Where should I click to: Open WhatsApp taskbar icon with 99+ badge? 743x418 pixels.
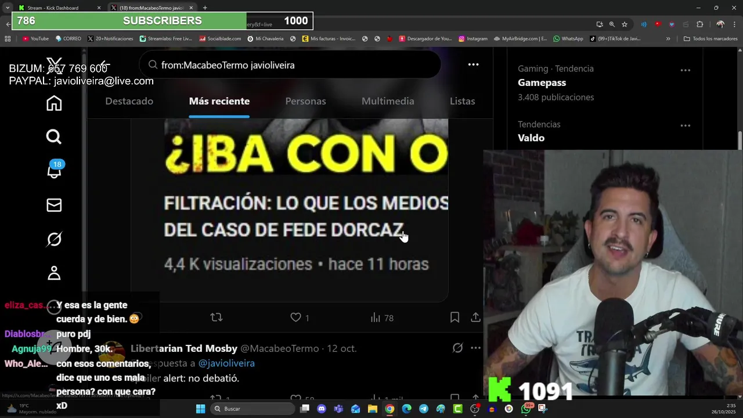[x=526, y=408]
